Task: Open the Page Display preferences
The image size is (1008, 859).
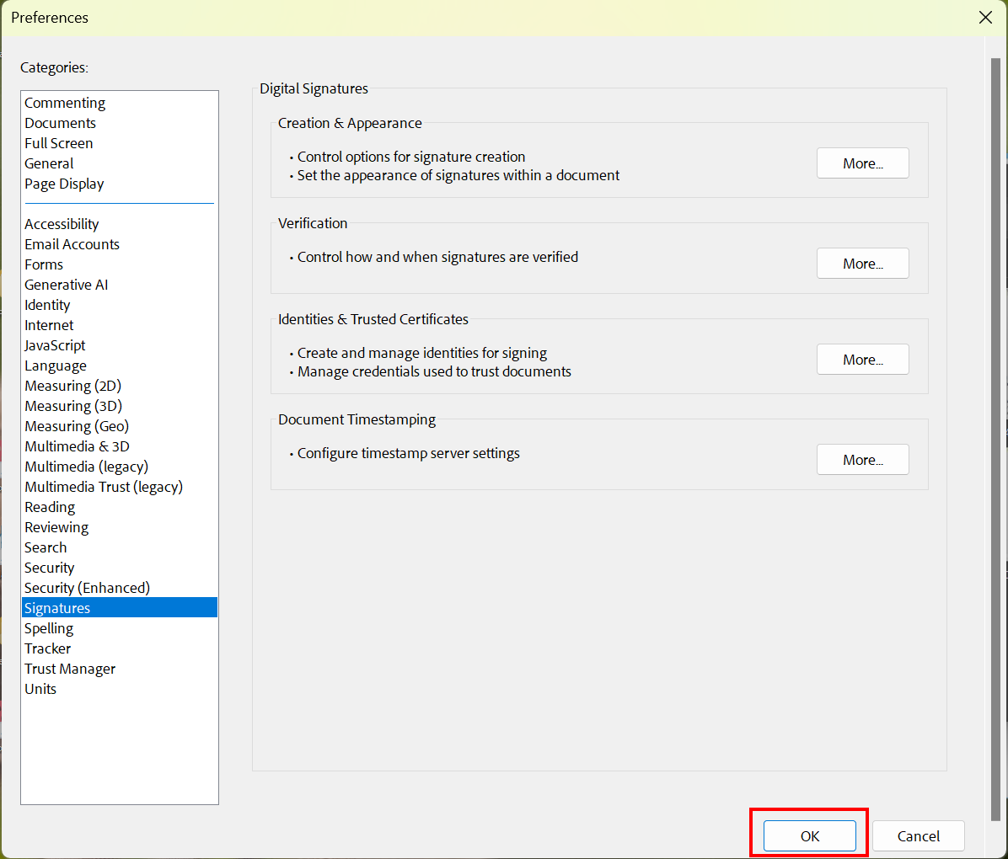Action: click(64, 184)
